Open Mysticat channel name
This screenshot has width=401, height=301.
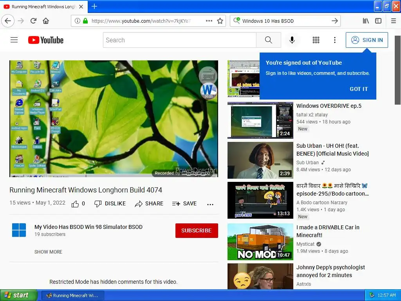point(305,244)
